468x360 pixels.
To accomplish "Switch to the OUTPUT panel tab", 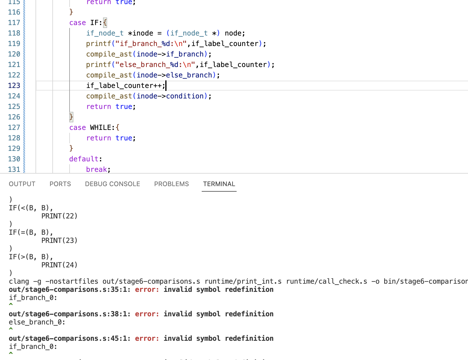I will (x=22, y=184).
